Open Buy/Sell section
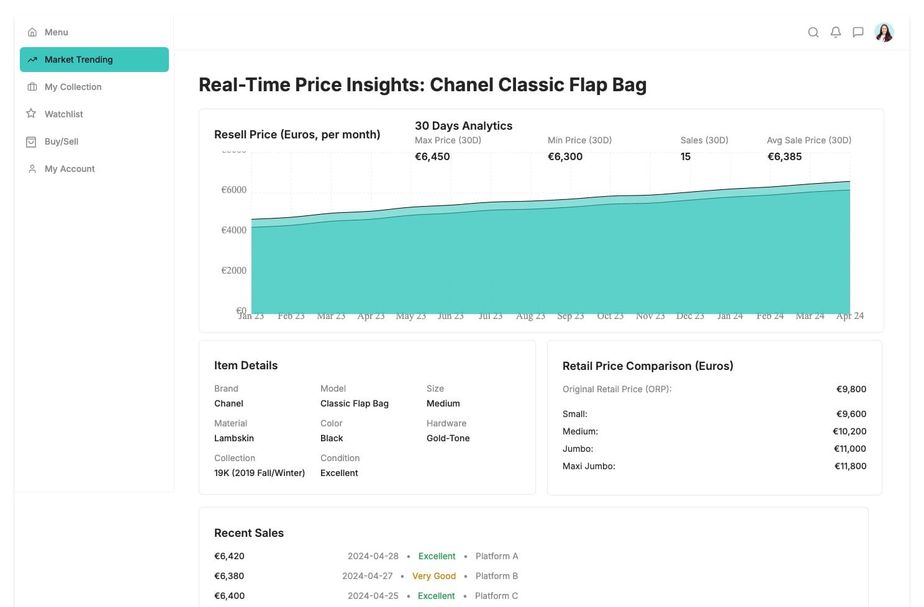This screenshot has width=924, height=607. tap(94, 142)
